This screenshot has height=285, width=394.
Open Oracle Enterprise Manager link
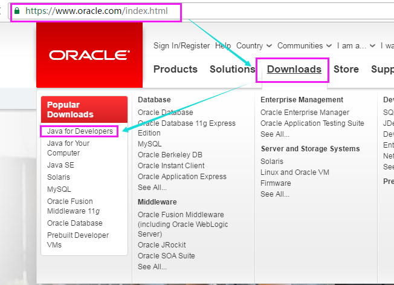pos(305,112)
